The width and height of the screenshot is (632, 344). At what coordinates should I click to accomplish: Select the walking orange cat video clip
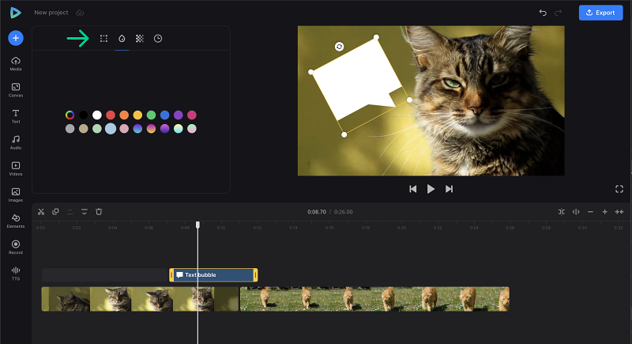374,299
